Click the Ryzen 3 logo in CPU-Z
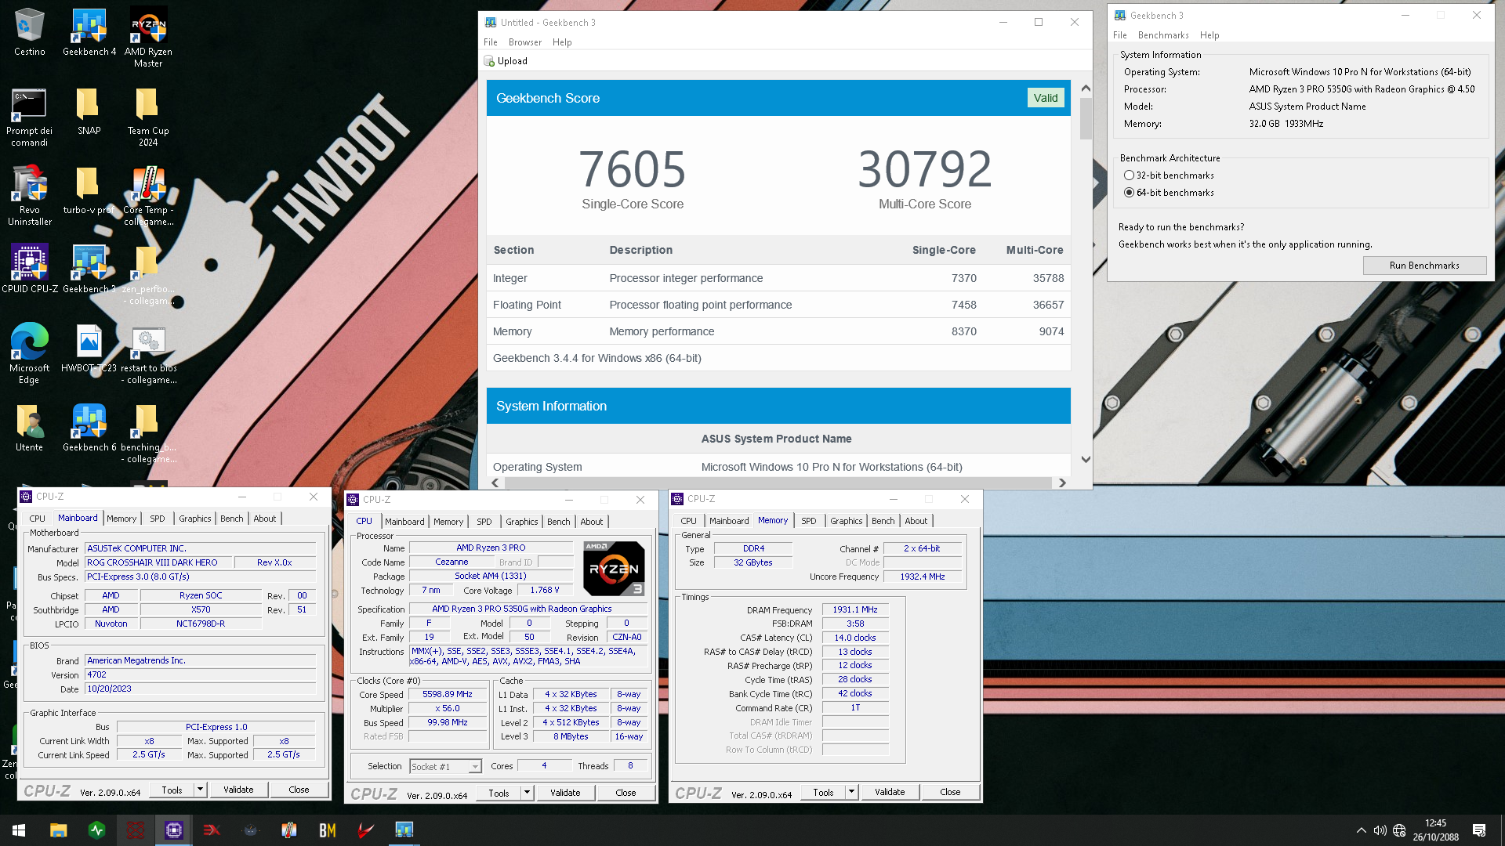1505x846 pixels. tap(614, 569)
